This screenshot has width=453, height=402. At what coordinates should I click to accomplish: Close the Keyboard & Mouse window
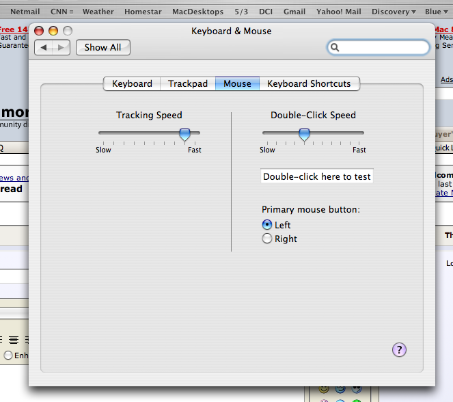39,31
